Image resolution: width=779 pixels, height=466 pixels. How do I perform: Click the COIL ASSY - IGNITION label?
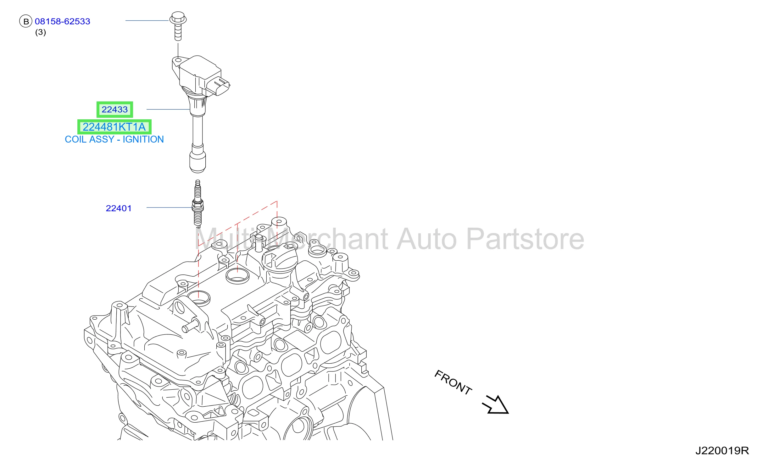[114, 139]
